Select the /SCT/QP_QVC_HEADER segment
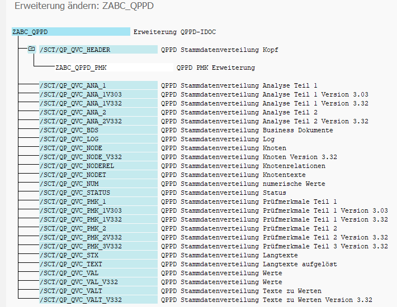This screenshot has height=307, width=397. coord(75,50)
